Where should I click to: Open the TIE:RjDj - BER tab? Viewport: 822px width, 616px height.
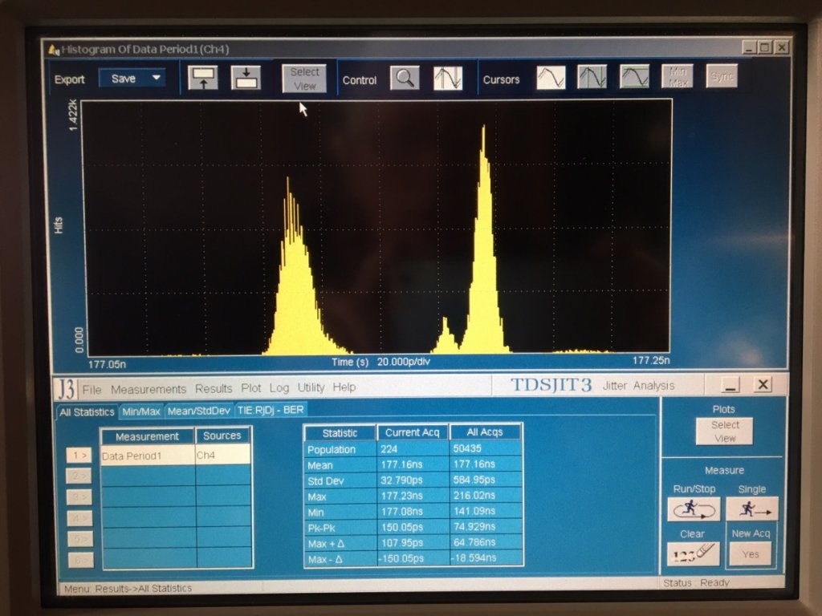click(x=271, y=411)
